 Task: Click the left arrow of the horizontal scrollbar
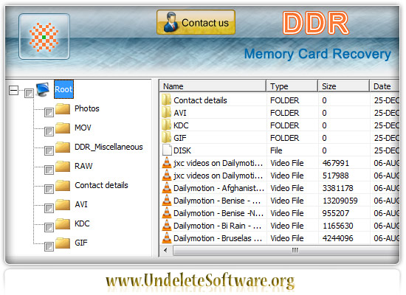[x=165, y=251]
